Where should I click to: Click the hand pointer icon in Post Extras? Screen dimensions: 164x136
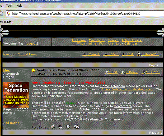click(60, 127)
